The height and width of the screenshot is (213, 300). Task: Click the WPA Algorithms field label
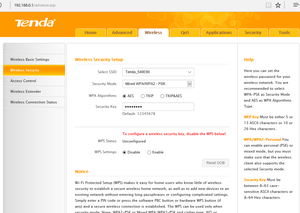coord(103,96)
